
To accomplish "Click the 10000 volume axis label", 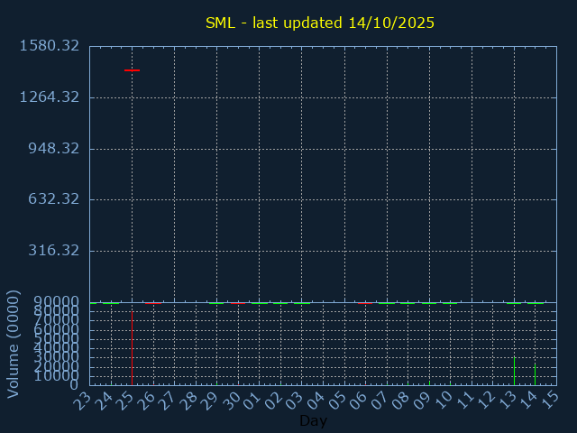I will click(56, 376).
